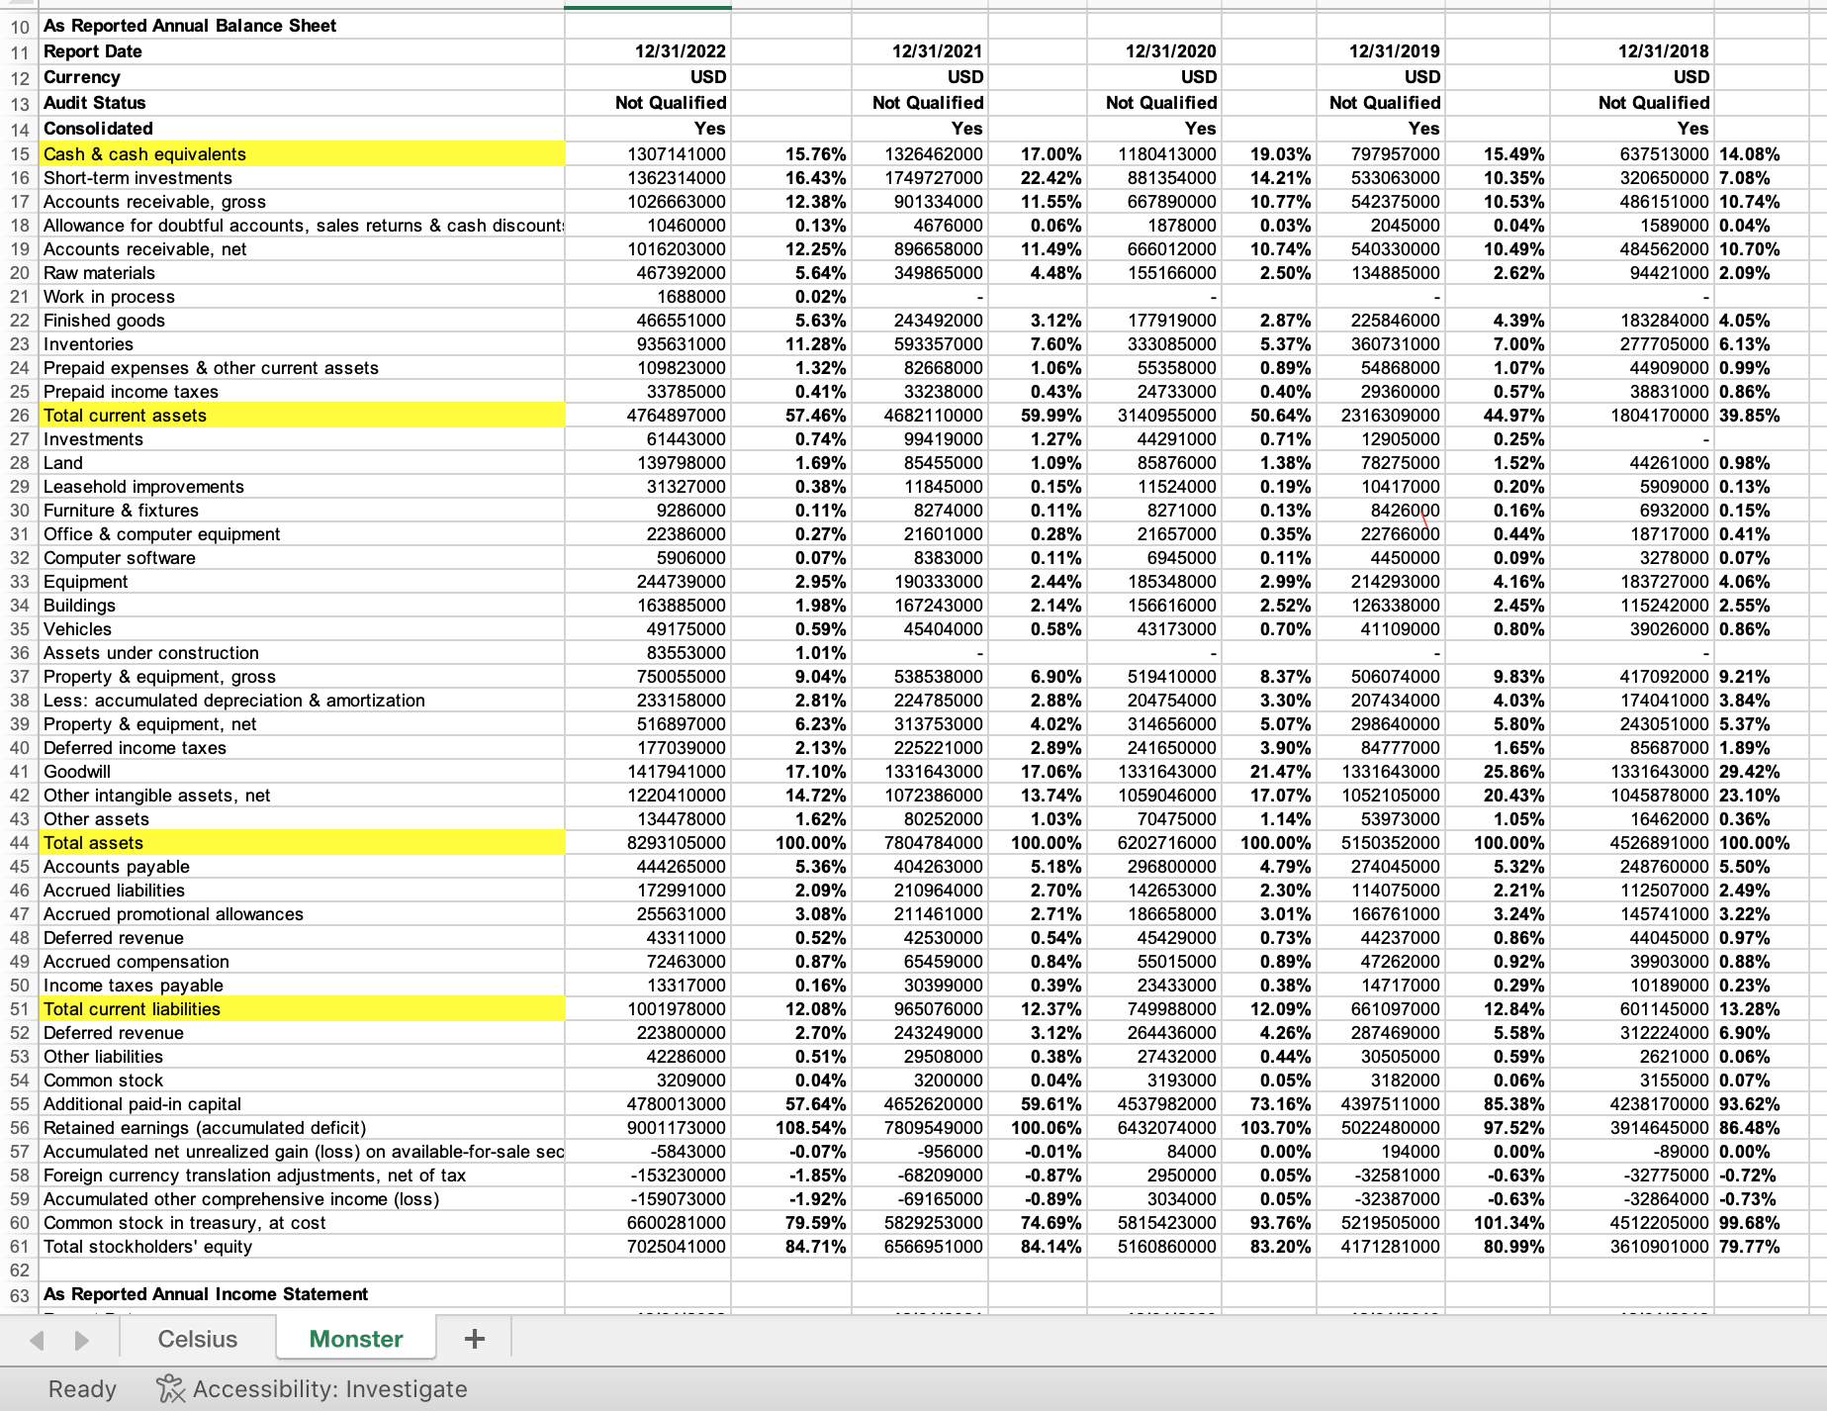Select the As Reported Annual Balance Sheet heading
The width and height of the screenshot is (1827, 1411).
click(x=303, y=26)
